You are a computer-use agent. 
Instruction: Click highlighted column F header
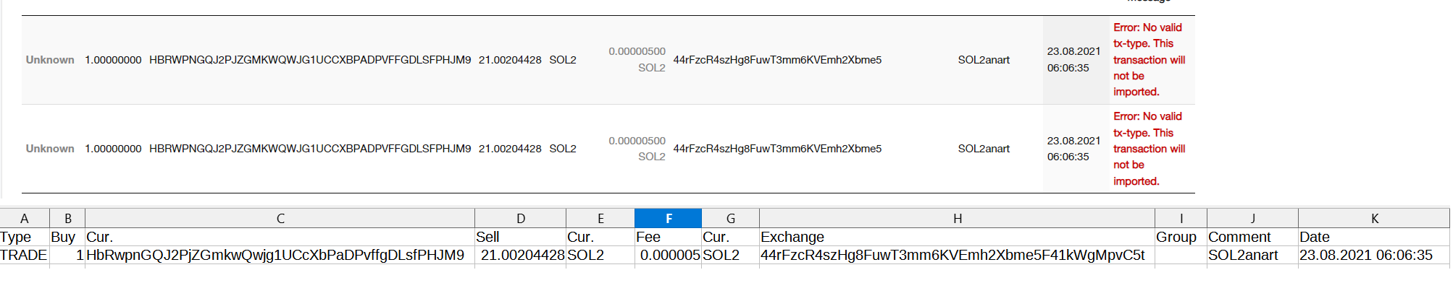668,218
